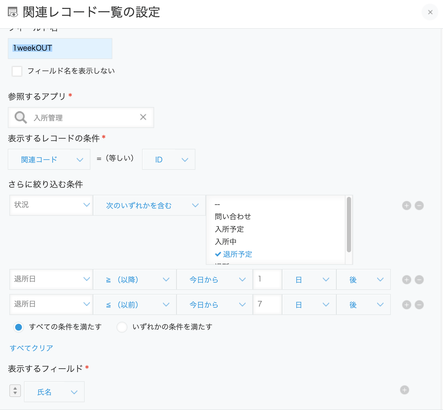Click the magnifier search icon in app field
The image size is (443, 410).
tap(21, 118)
